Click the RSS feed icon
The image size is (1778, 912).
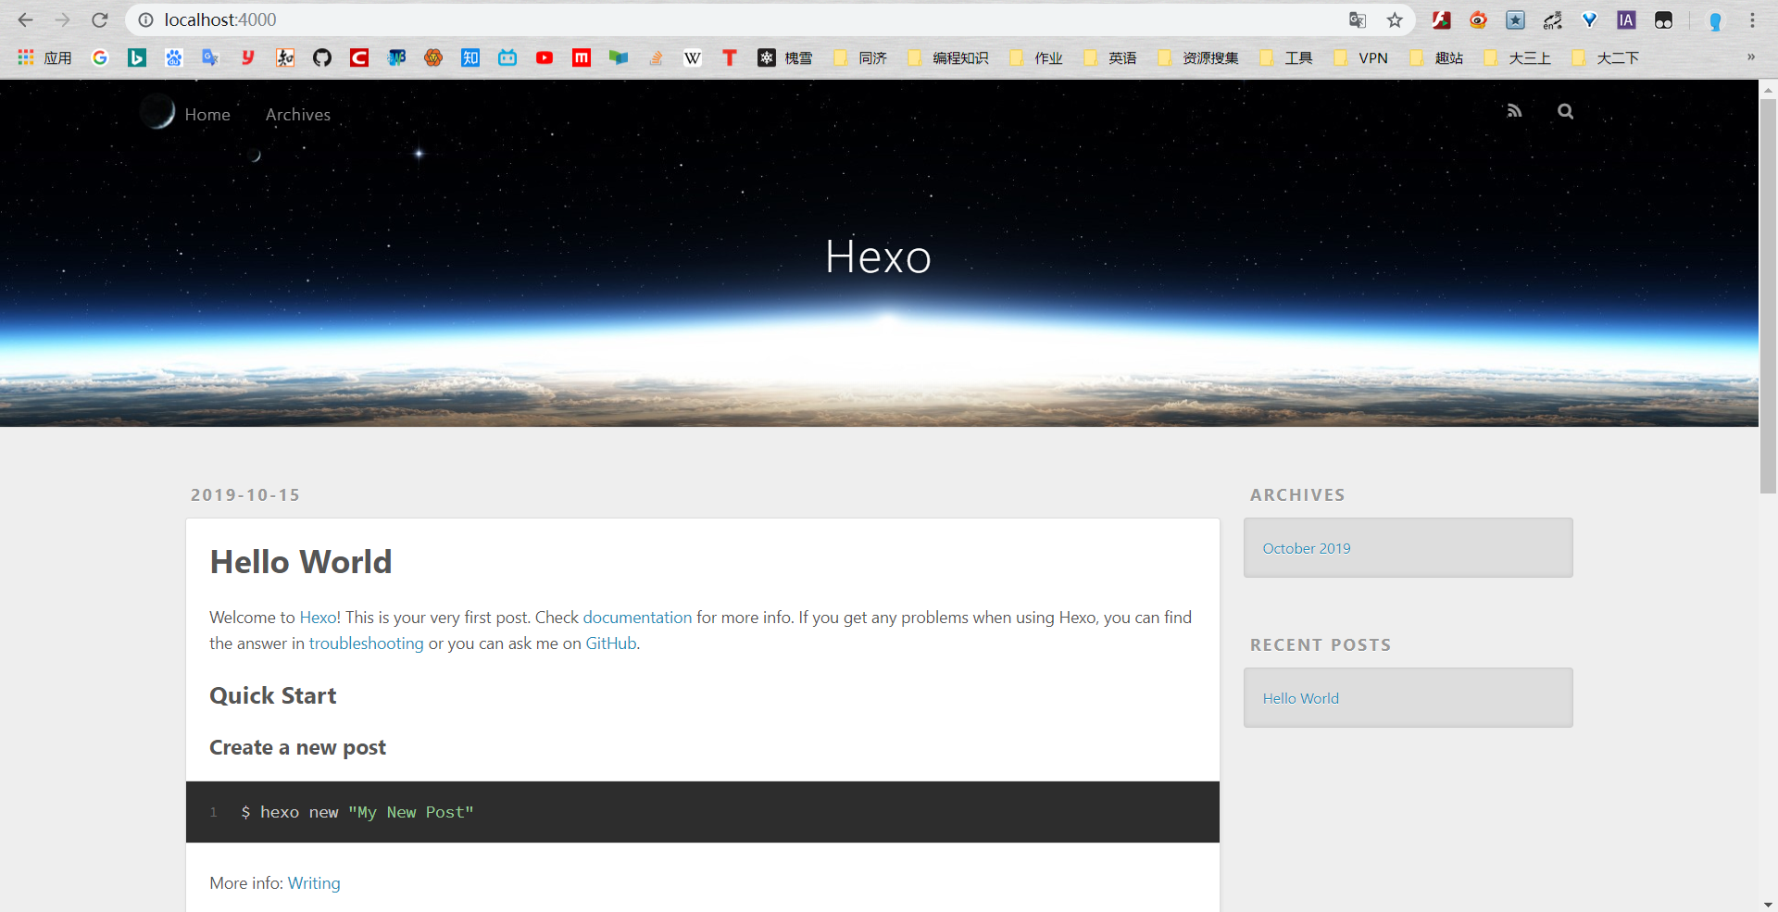click(x=1514, y=111)
